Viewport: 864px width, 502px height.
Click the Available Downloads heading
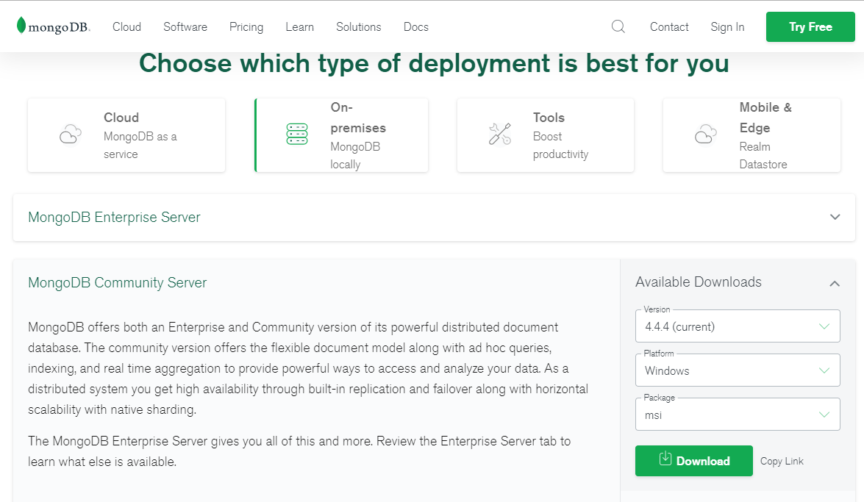(698, 282)
